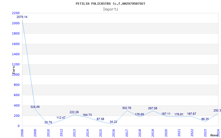
Task: Click the 176.81 value label
Action: pos(179,115)
